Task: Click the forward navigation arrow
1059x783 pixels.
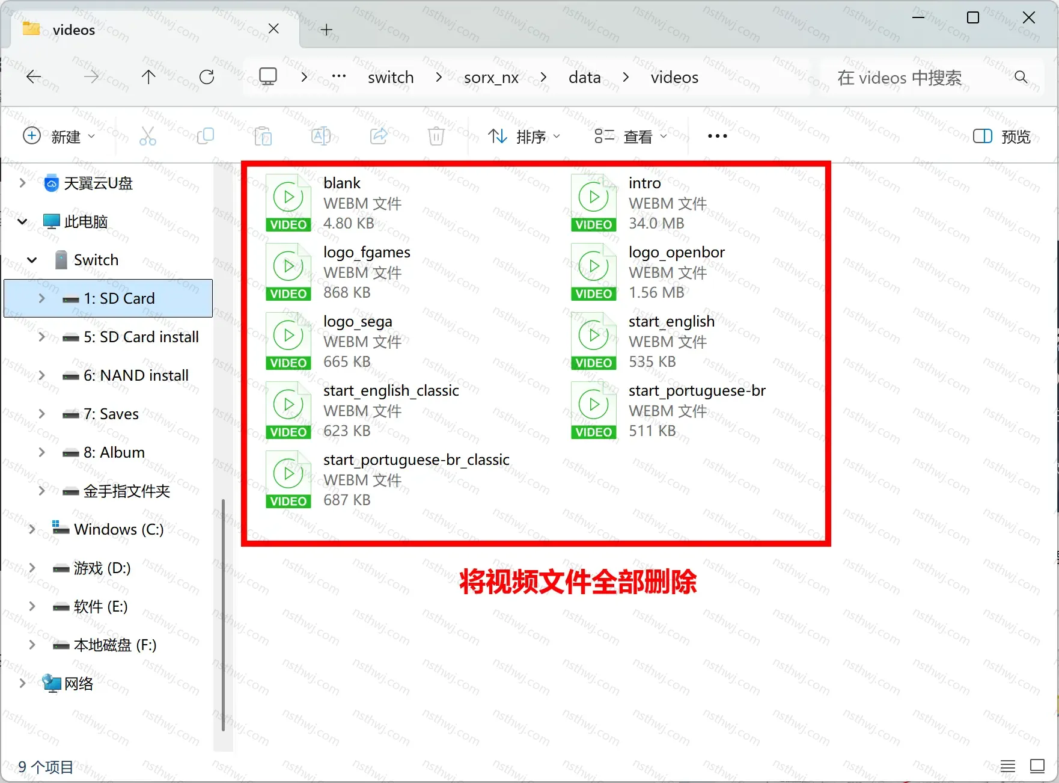Action: (x=91, y=76)
